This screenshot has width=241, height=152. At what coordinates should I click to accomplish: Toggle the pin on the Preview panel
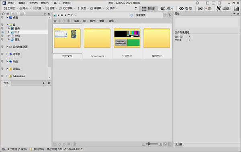click(44, 83)
